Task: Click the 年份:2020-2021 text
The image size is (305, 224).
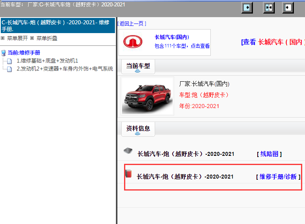Action: [199, 106]
